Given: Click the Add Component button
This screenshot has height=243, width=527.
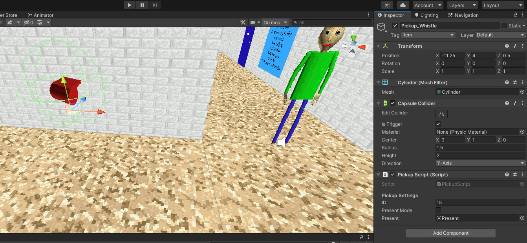Looking at the screenshot, I should click(450, 233).
